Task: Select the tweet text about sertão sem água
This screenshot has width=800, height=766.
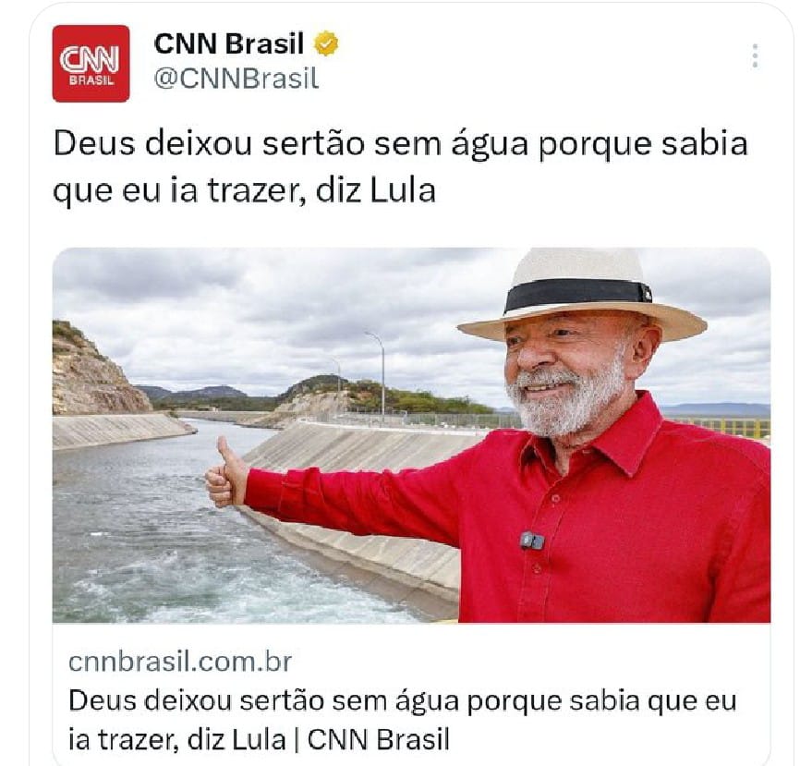Action: click(401, 167)
